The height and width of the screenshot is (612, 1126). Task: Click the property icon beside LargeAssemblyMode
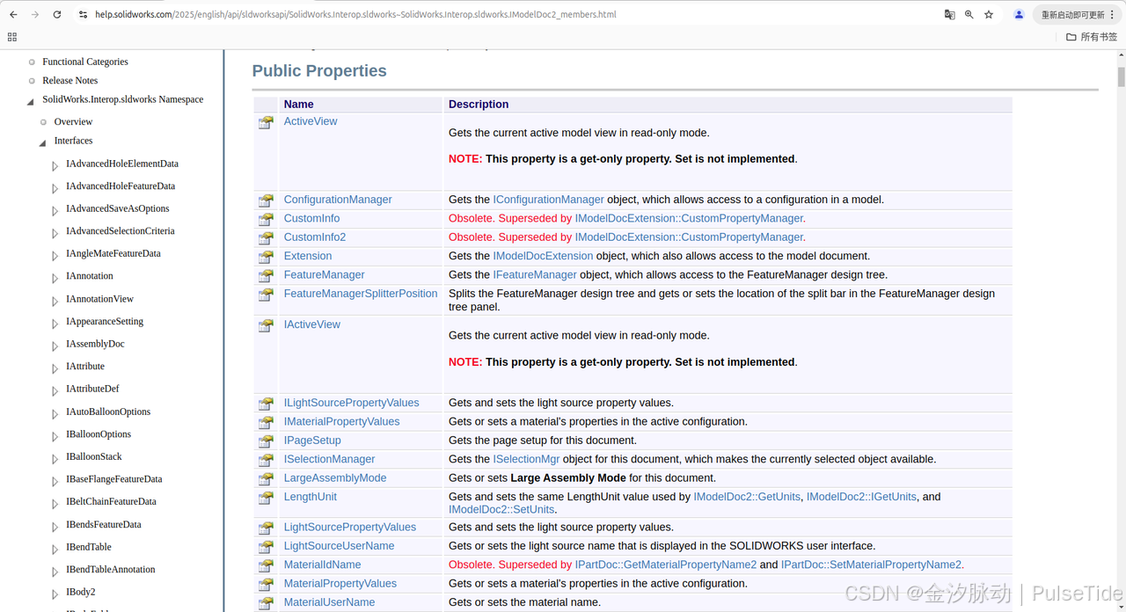coord(266,479)
